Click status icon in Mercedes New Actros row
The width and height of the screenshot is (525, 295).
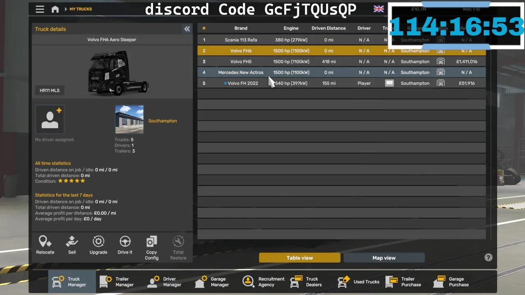pos(441,73)
